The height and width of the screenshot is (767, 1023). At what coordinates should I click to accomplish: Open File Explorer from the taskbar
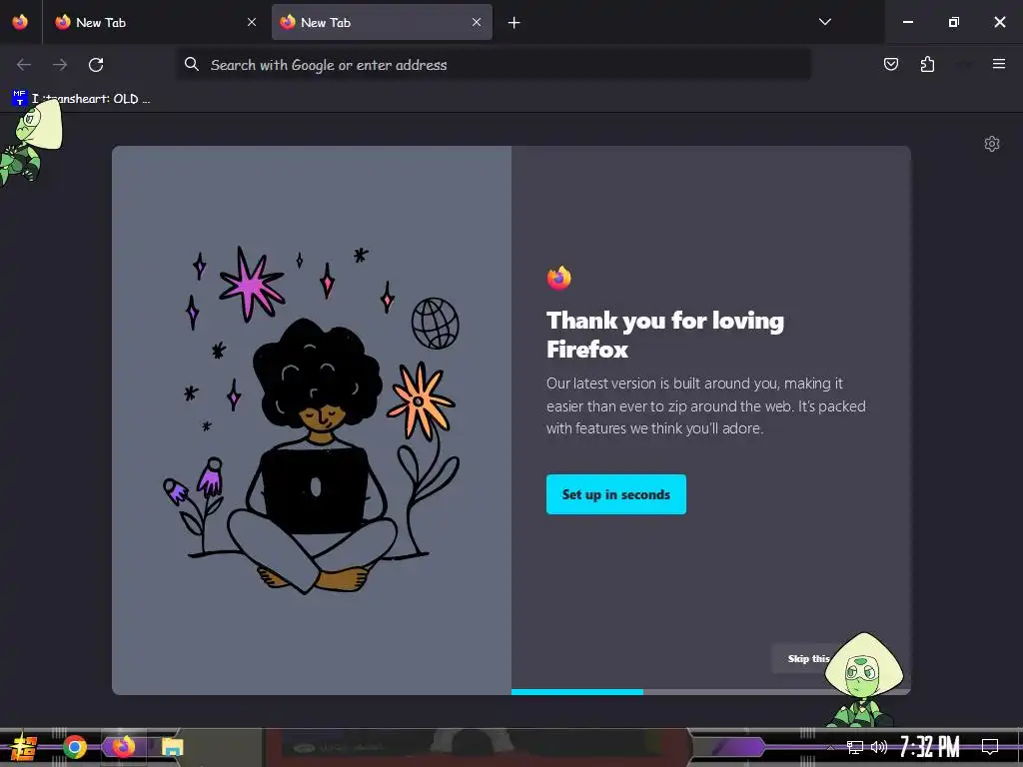pos(172,747)
